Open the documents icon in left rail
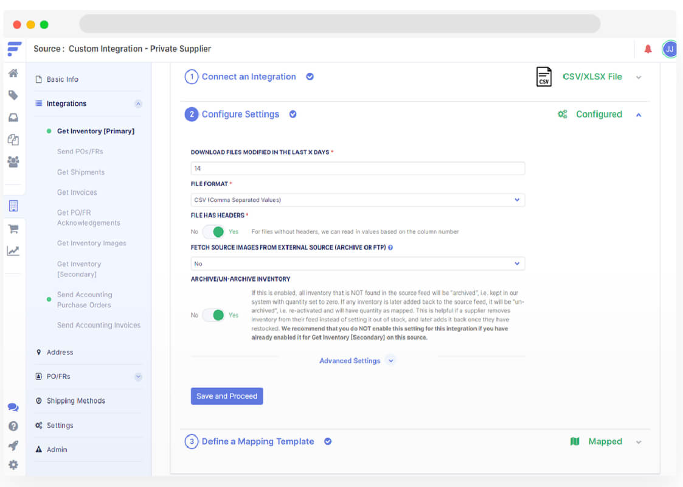 point(13,139)
